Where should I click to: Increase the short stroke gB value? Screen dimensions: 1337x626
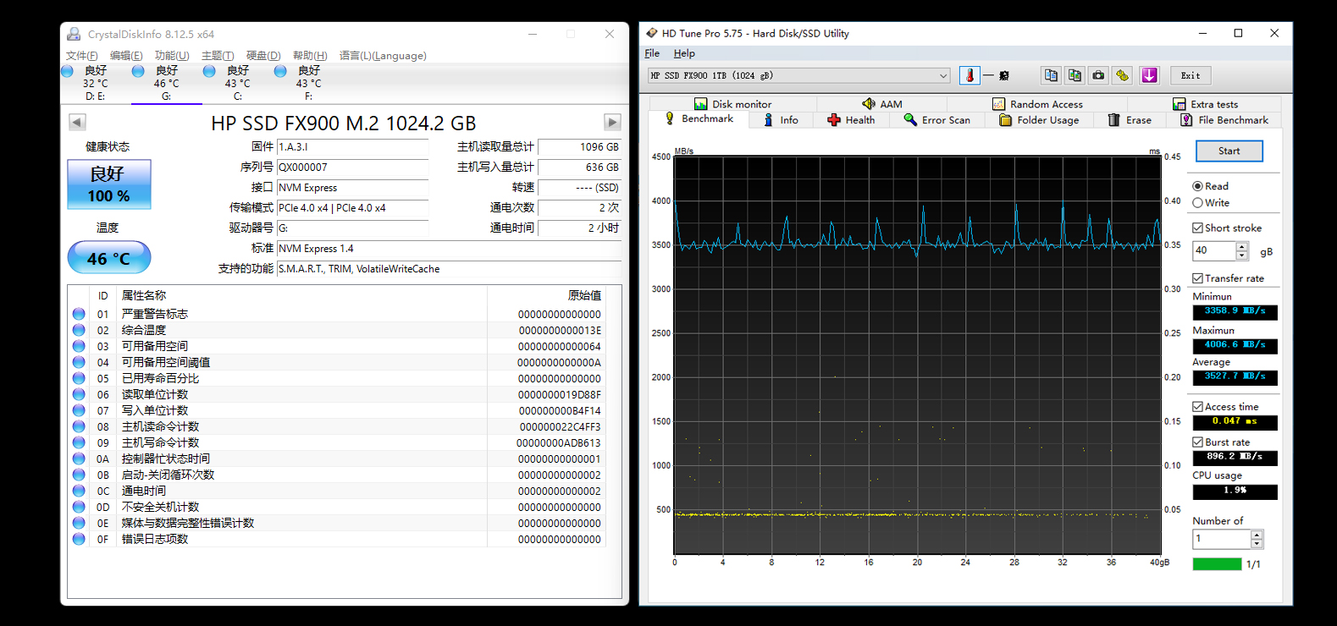(1242, 247)
